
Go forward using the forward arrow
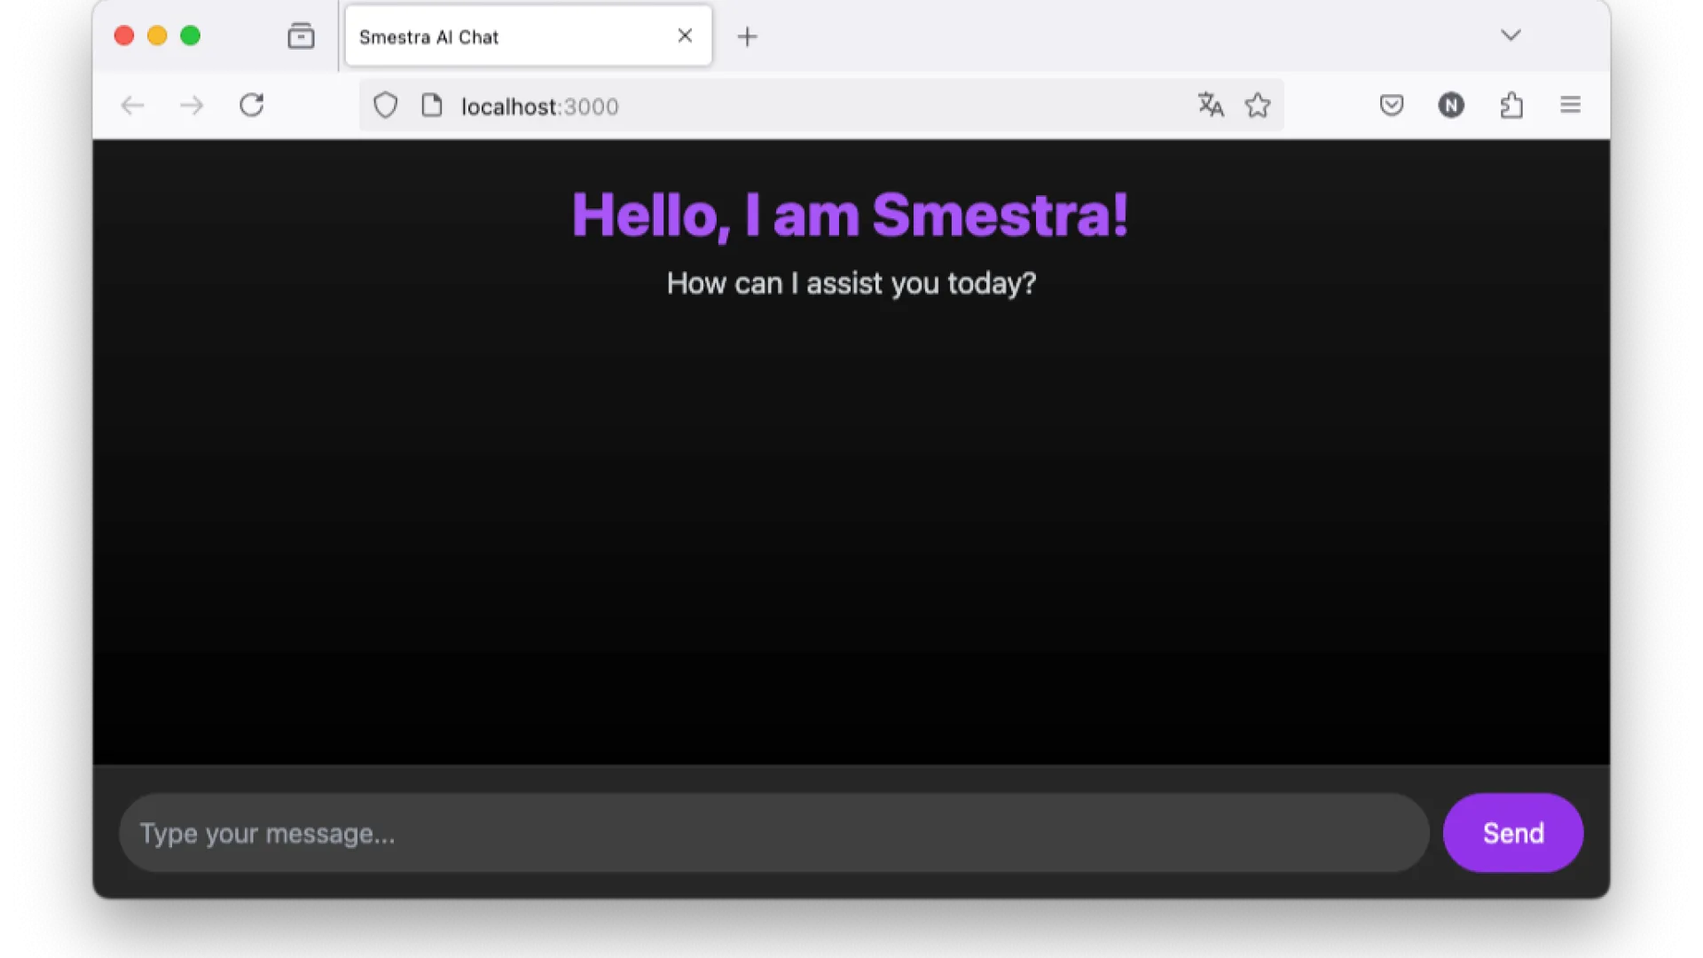[x=192, y=106]
